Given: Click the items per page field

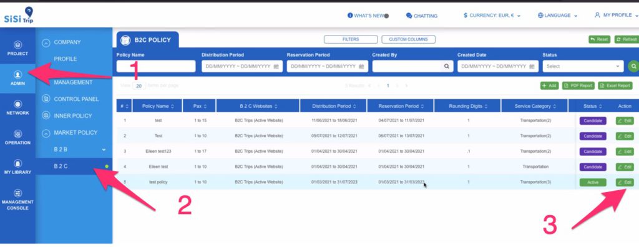Looking at the screenshot, I should (x=139, y=86).
